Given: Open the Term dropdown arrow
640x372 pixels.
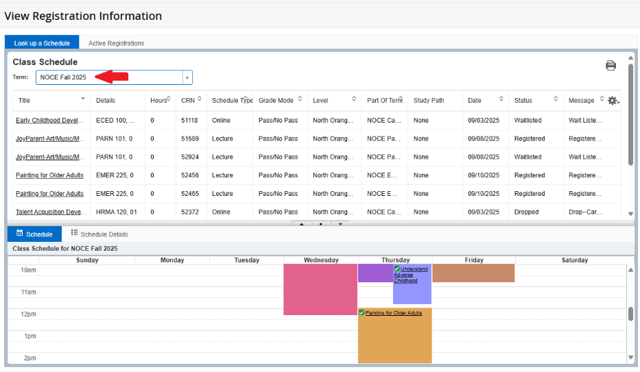Looking at the screenshot, I should point(187,77).
